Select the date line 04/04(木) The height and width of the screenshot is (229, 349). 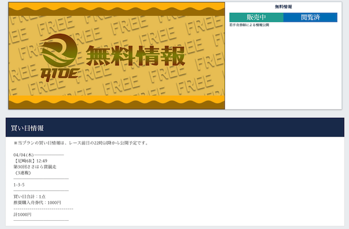coord(23,155)
